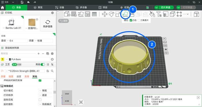The image size is (202, 107).
Task: Save the process preset icon
Action: tap(48, 71)
